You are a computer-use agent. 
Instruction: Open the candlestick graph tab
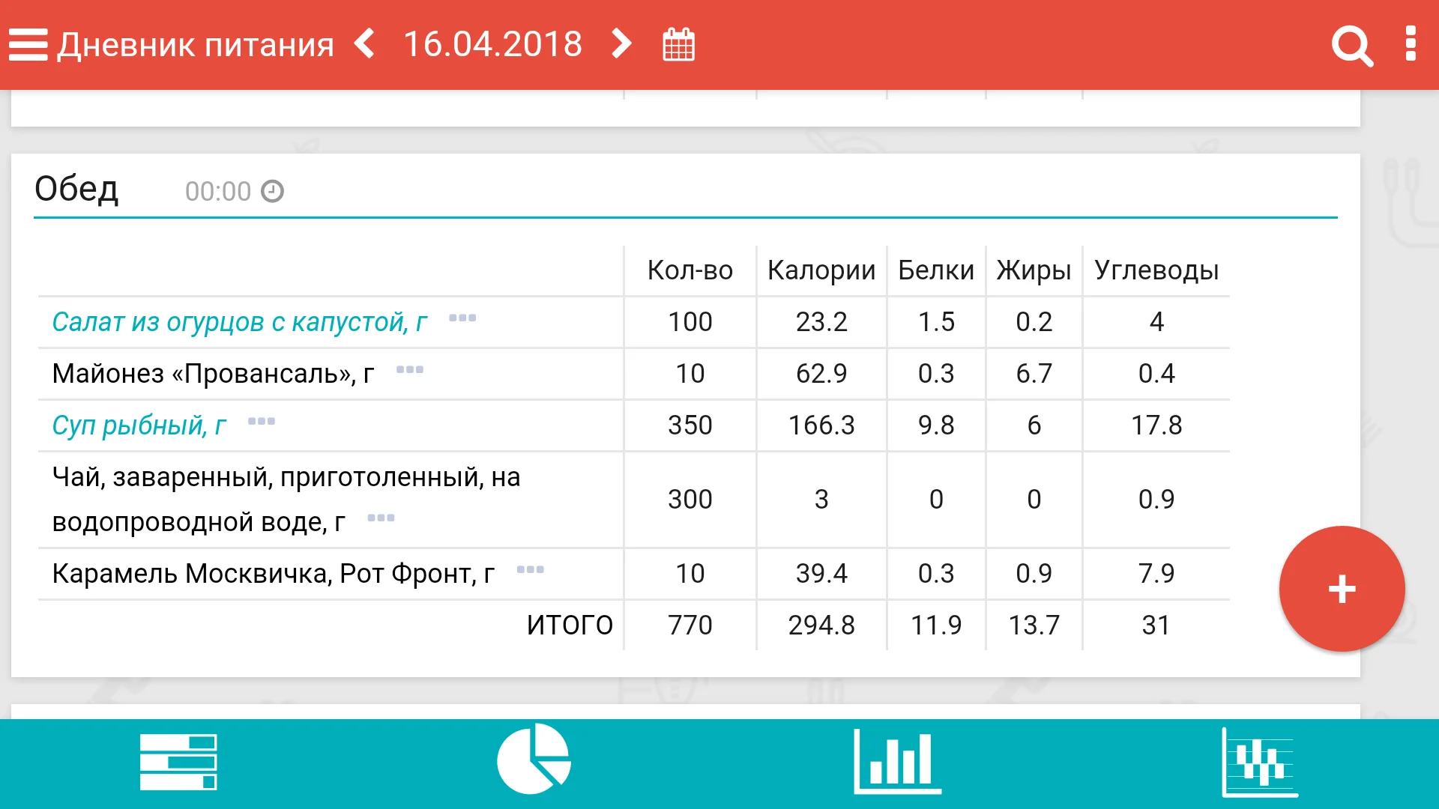(x=1259, y=763)
